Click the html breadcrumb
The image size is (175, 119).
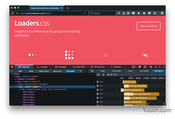[x=20, y=71]
